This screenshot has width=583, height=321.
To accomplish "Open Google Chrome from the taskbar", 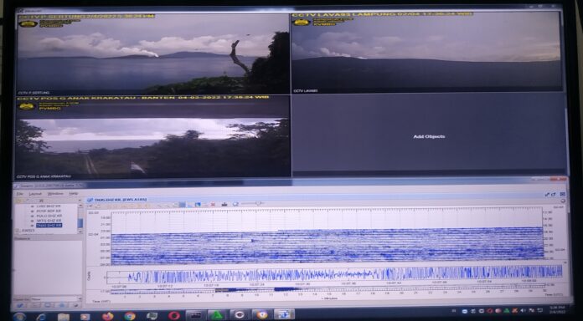I will 130,316.
